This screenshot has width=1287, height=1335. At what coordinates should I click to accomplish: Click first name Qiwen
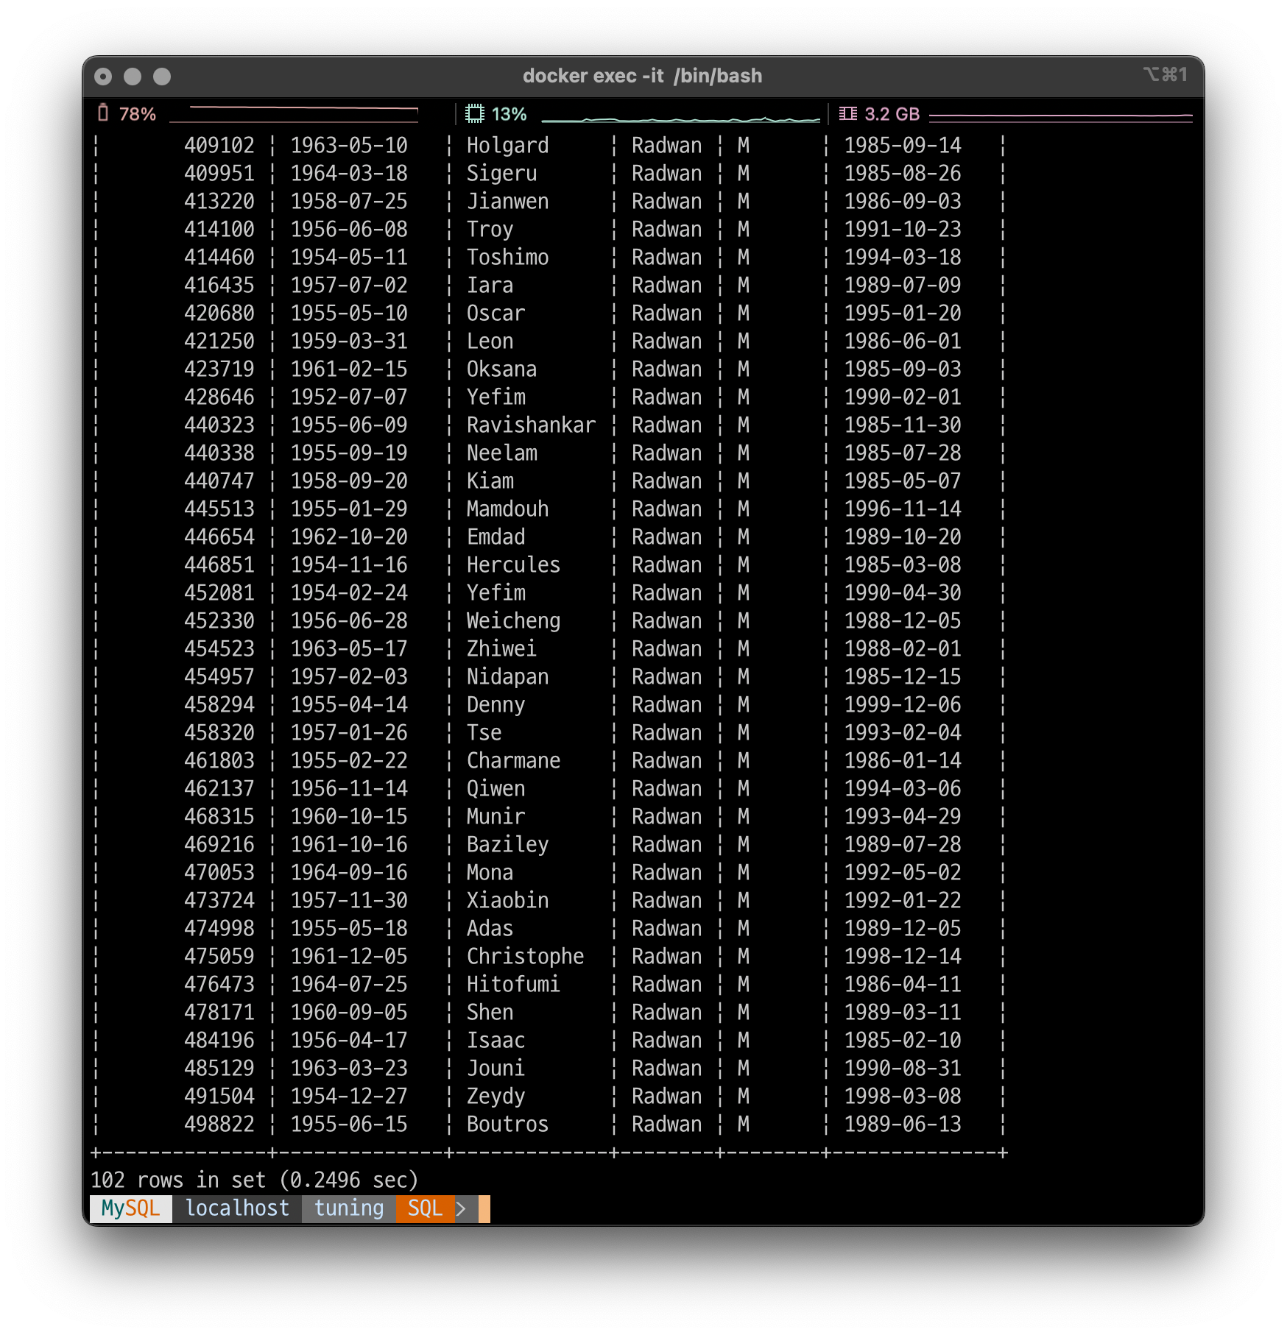(x=496, y=789)
